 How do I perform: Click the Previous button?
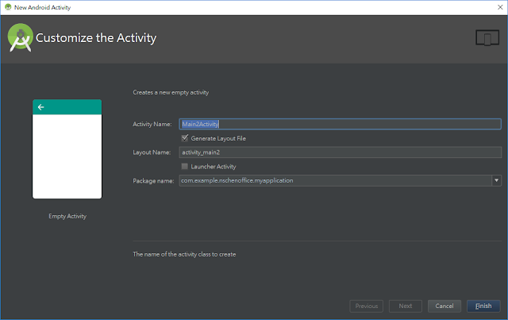coord(367,306)
